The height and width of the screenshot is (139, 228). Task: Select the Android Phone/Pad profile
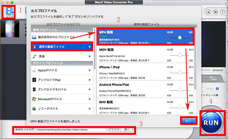click(x=145, y=89)
